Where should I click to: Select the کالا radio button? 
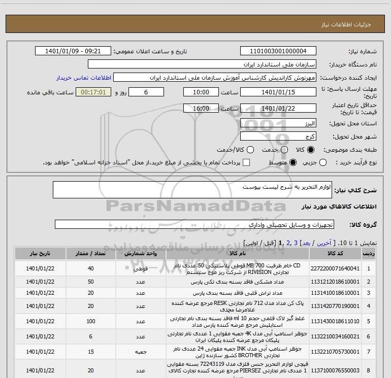[311, 150]
